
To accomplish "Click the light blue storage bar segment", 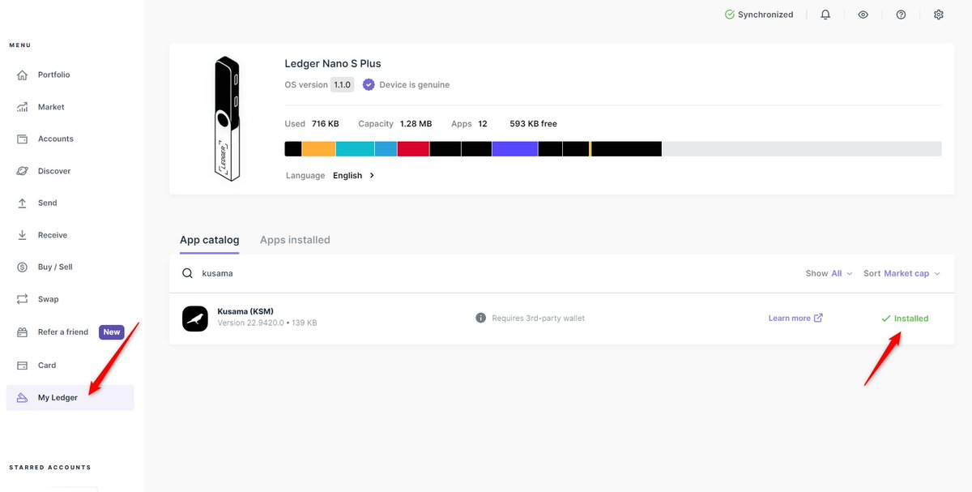I will 386,149.
